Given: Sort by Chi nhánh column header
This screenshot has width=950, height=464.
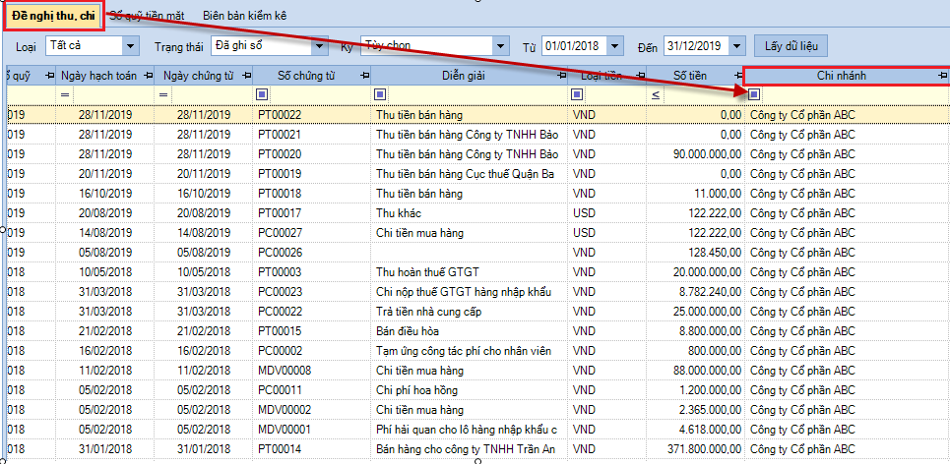Looking at the screenshot, I should click(840, 76).
